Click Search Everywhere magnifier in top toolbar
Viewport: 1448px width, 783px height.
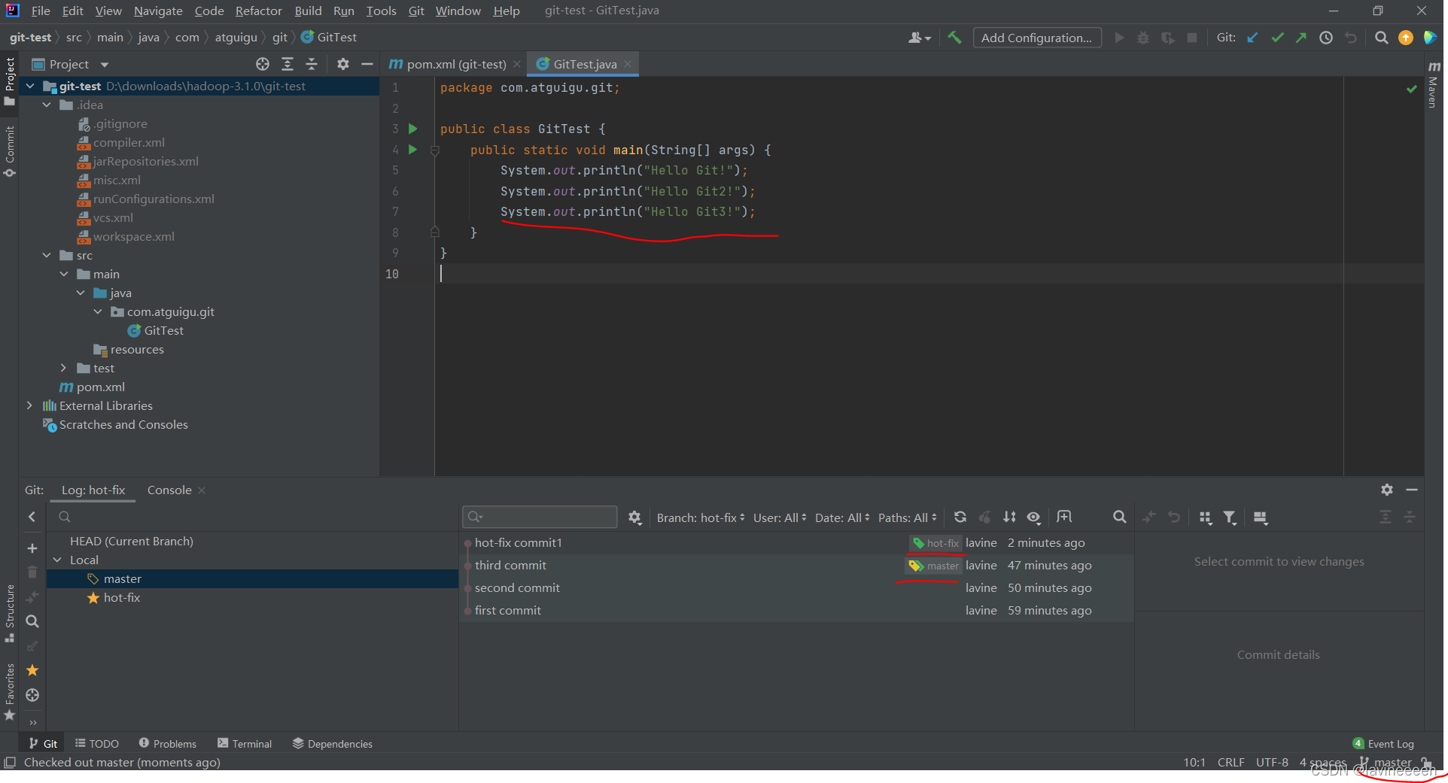pos(1381,38)
